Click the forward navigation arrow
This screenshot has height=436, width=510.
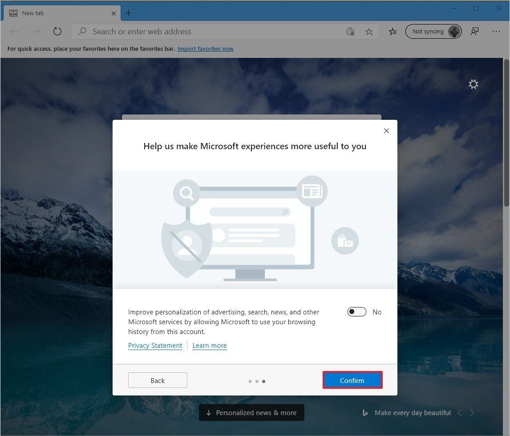coord(35,31)
